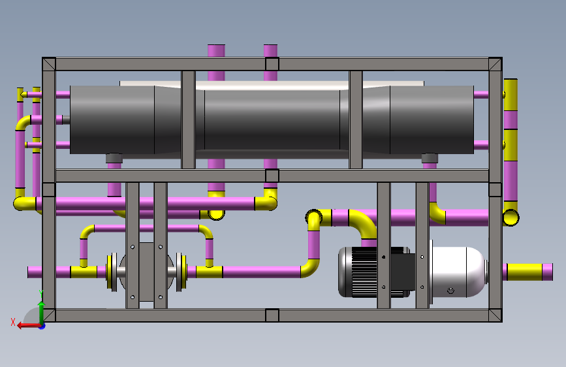566x367 pixels.
Task: Select the large yellow elbow above the motor
Action: point(363,223)
